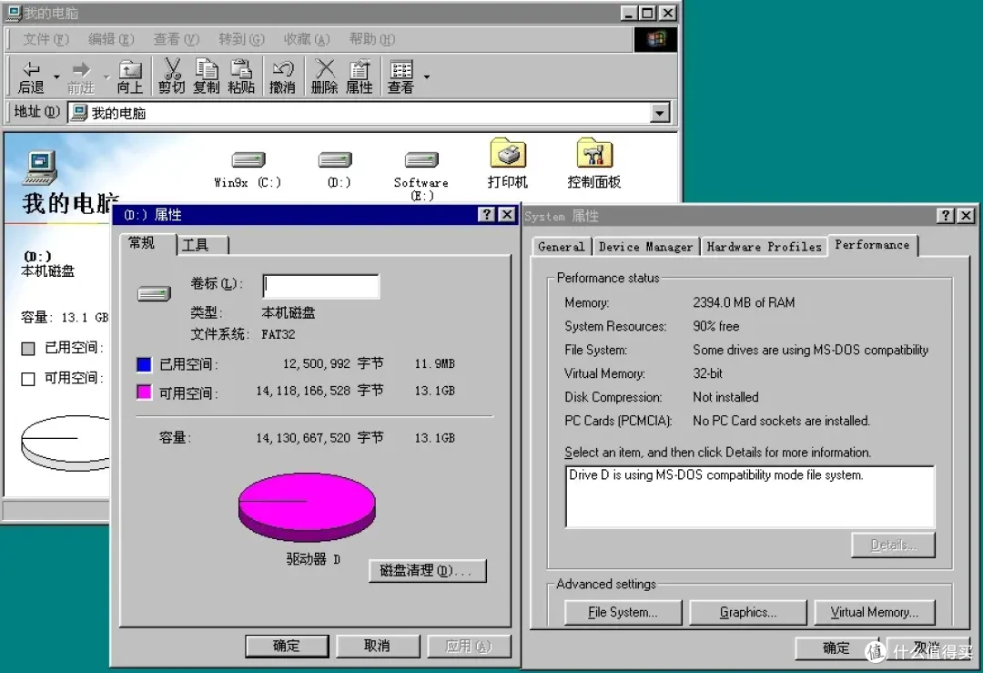
Task: Click 确定 in D: properties dialog
Action: (x=287, y=646)
